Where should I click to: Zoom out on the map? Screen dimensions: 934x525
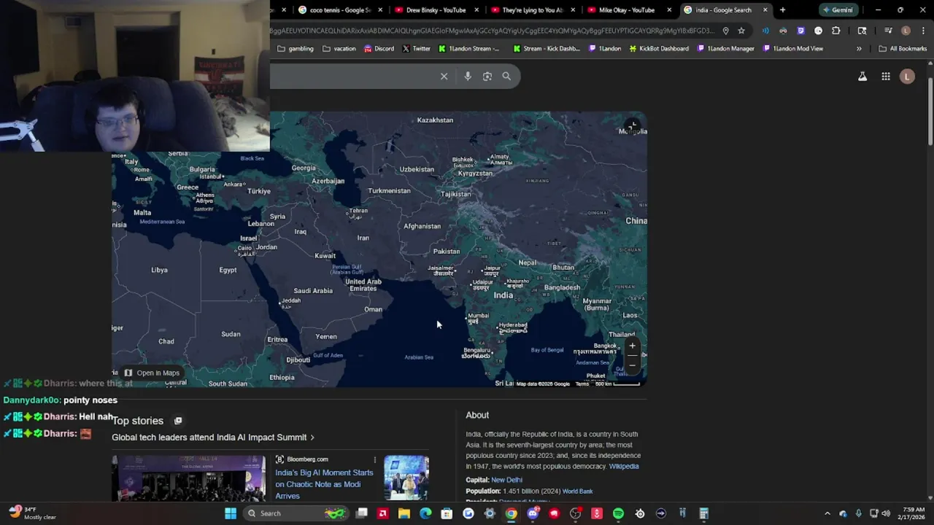[x=633, y=365]
